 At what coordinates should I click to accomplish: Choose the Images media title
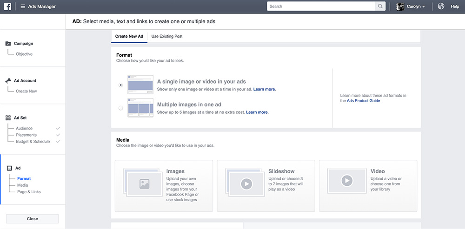175,171
